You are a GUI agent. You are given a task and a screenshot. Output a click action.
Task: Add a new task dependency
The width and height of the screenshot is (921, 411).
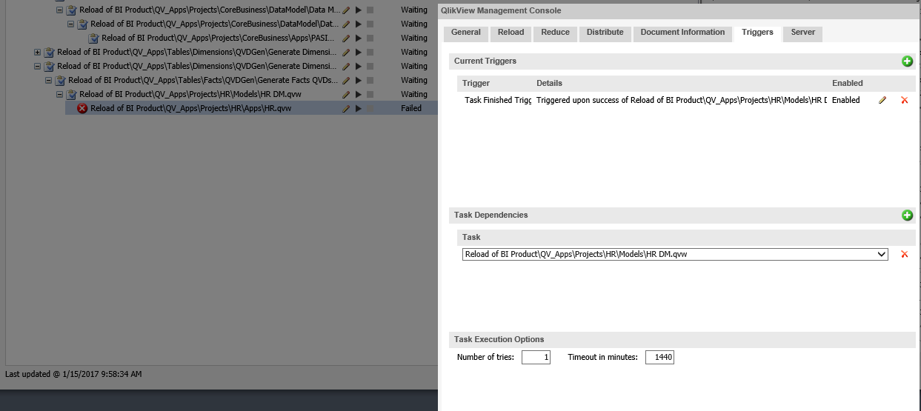point(907,215)
